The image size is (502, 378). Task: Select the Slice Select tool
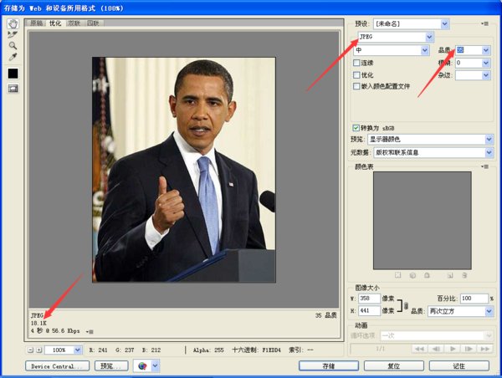tap(13, 34)
